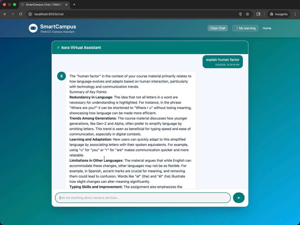Image resolution: width=300 pixels, height=225 pixels.
Task: Click the green online status dot
Action: (58, 48)
